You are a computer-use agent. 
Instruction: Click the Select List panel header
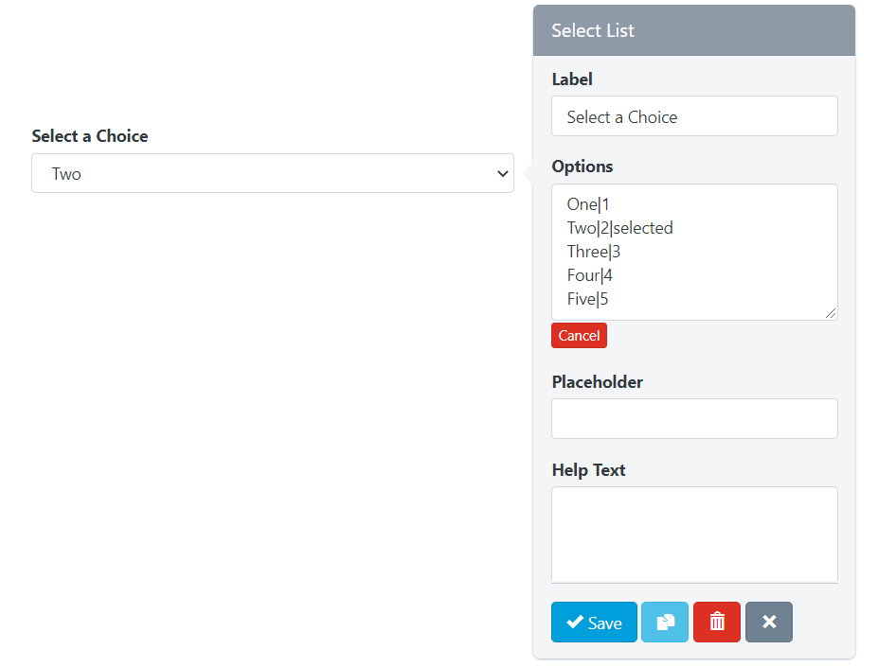click(694, 30)
